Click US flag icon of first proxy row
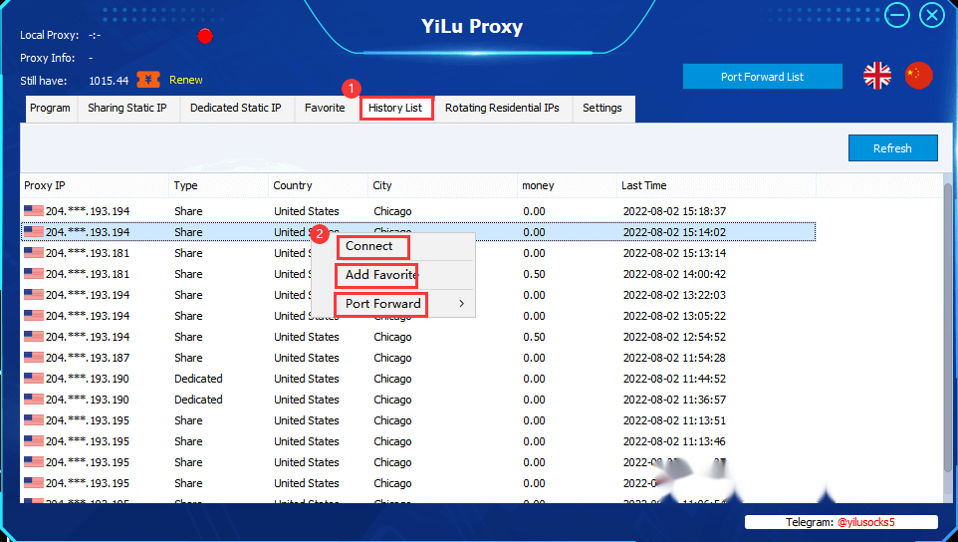958x542 pixels. (x=34, y=211)
